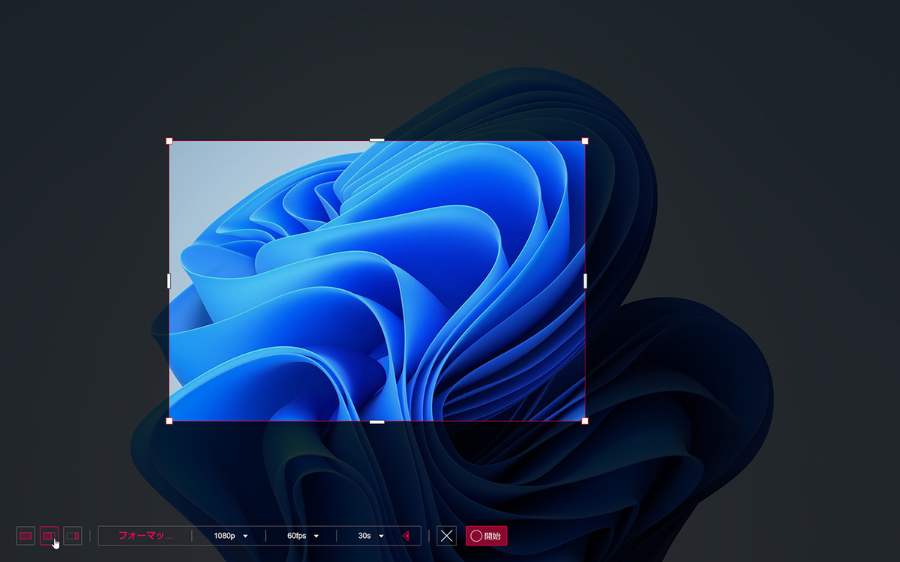Viewport: 900px width, 562px height.
Task: Open the フォーマッ... format selector
Action: click(x=145, y=536)
